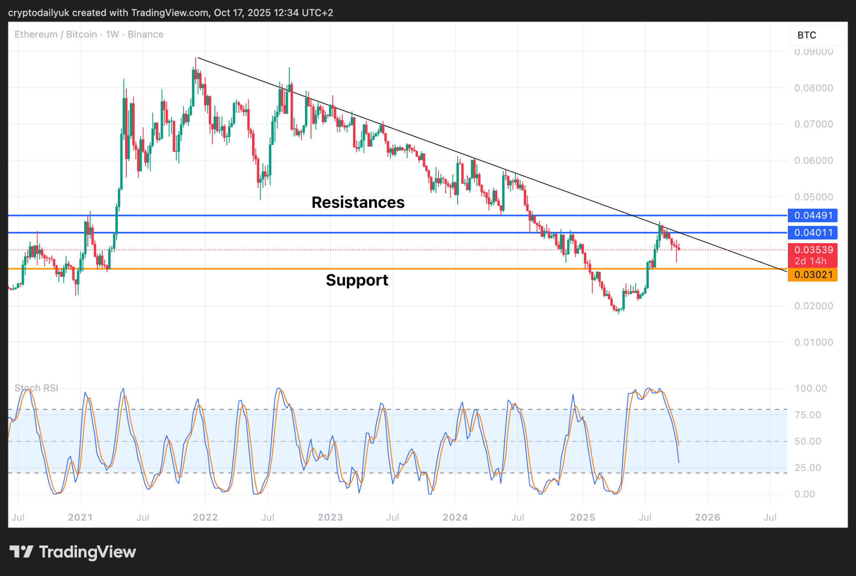
Task: Select the 'Support' text annotation
Action: point(357,280)
